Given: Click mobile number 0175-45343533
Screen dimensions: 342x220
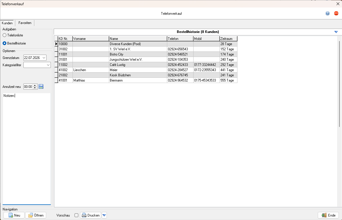Looking at the screenshot, I should [x=206, y=80].
